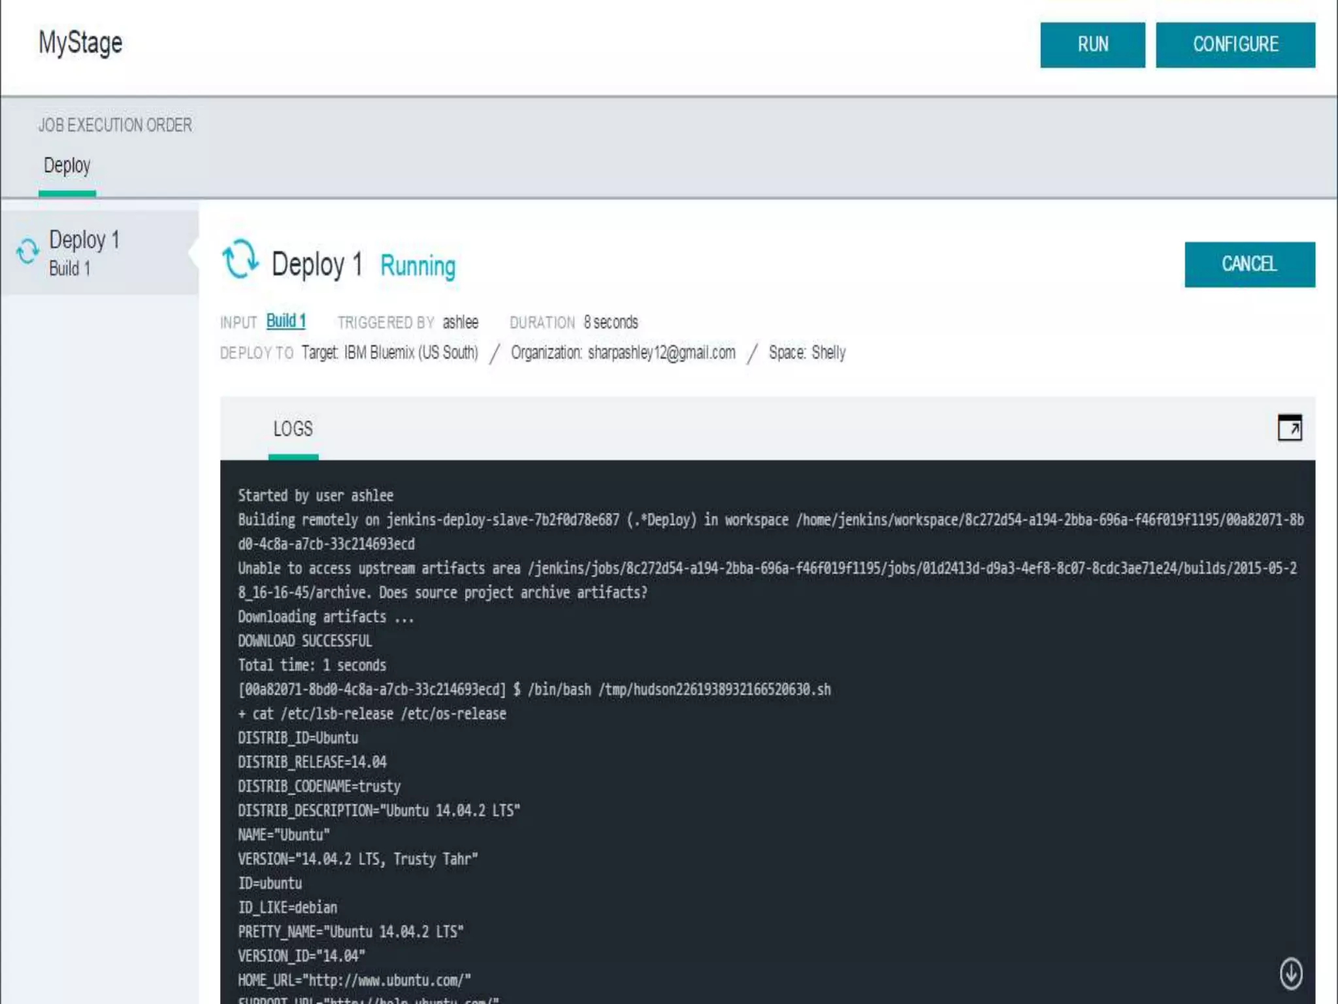This screenshot has height=1004, width=1338.
Task: Open logs in a new window icon
Action: [1289, 428]
